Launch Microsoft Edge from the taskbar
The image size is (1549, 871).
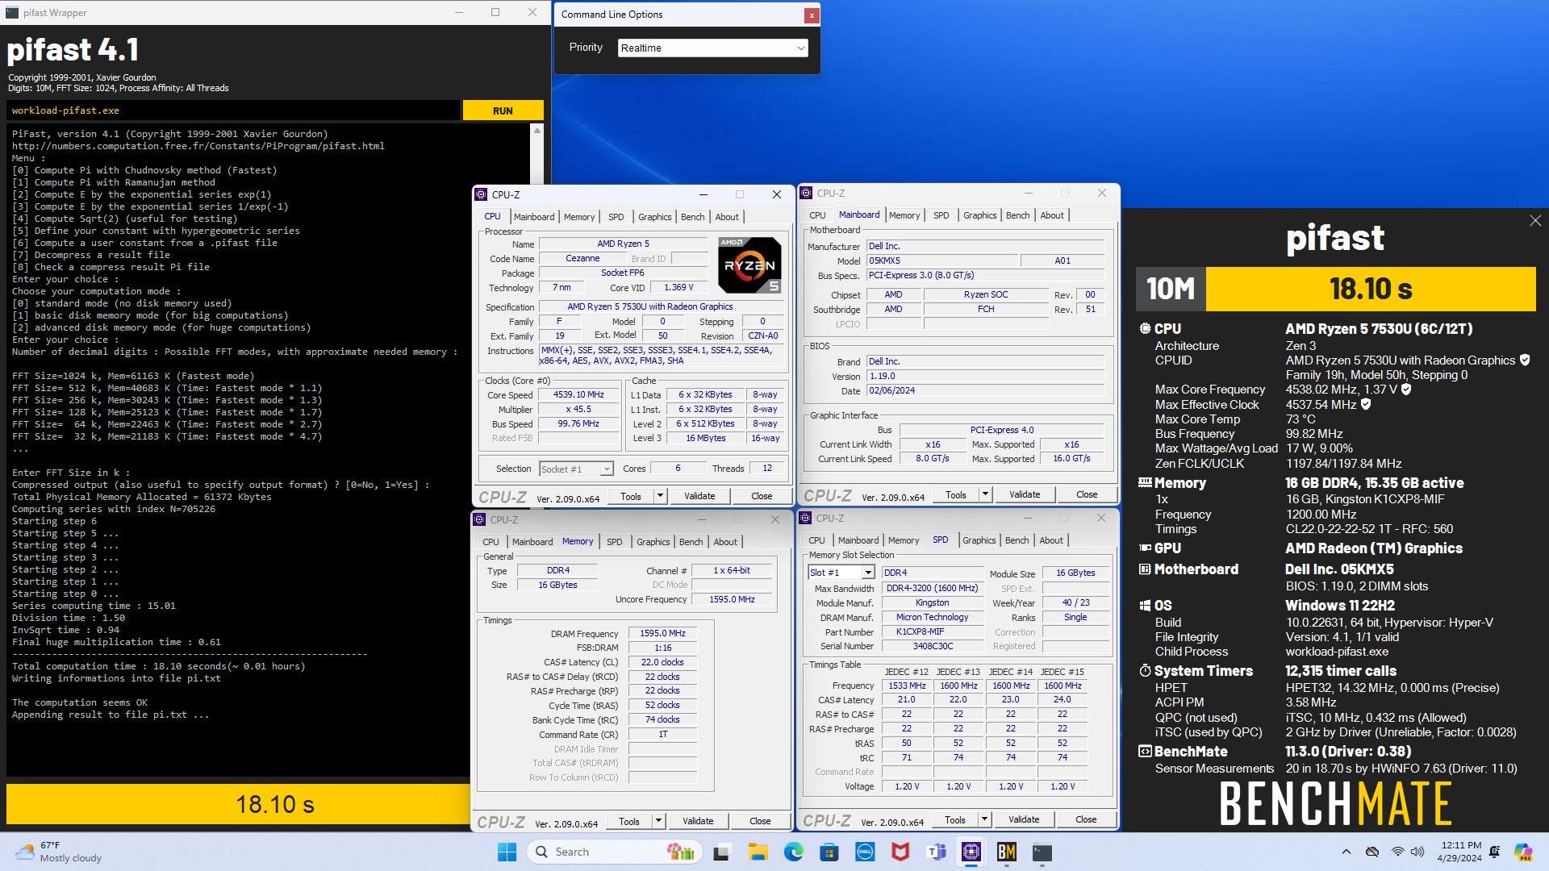793,852
